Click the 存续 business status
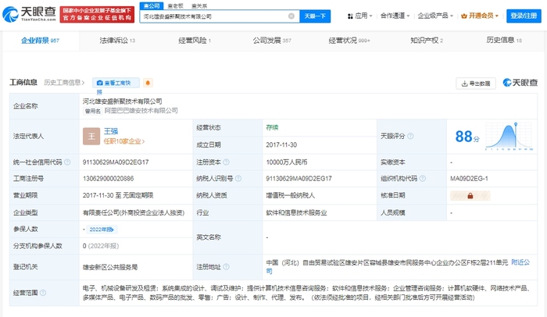The image size is (547, 317). (x=272, y=127)
